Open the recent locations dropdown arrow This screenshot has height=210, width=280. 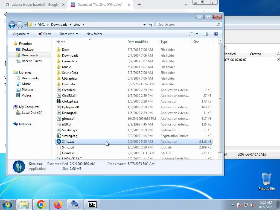click(25, 25)
